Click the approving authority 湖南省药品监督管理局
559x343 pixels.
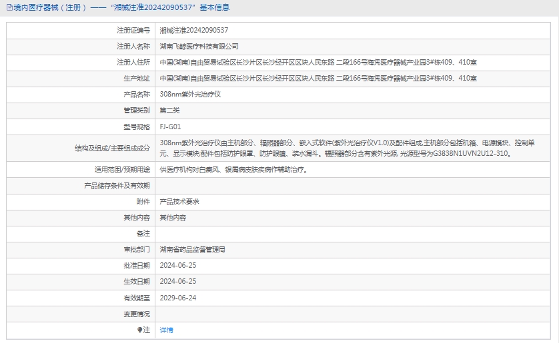pyautogui.click(x=192, y=249)
